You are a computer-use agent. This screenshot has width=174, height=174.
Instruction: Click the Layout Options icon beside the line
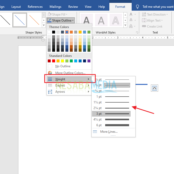click(155, 88)
